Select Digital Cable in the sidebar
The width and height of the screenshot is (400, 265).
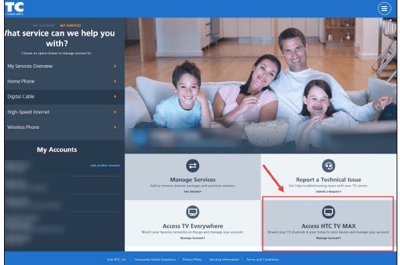point(64,97)
